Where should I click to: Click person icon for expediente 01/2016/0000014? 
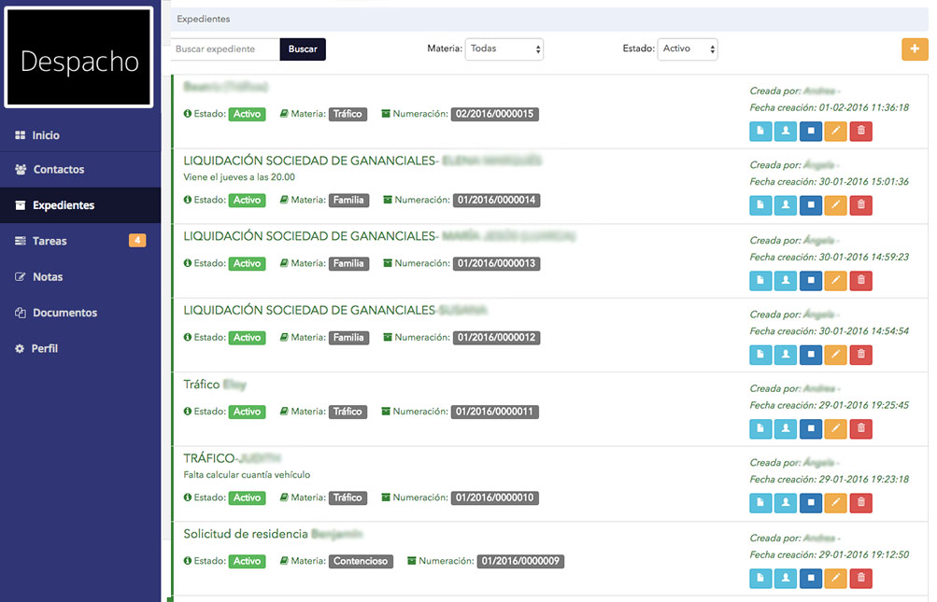pos(786,206)
